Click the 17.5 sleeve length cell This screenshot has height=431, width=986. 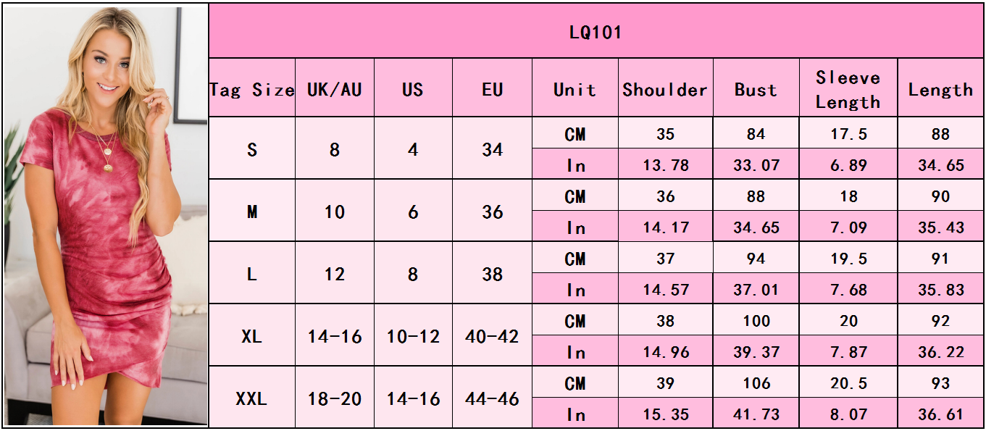point(848,134)
